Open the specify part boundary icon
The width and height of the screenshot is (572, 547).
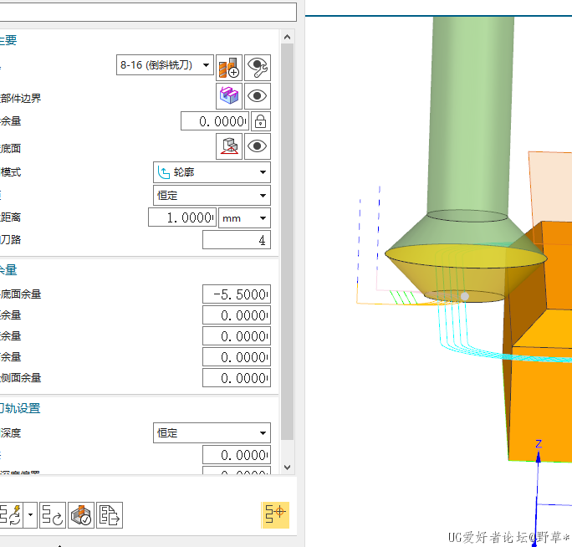[x=229, y=96]
